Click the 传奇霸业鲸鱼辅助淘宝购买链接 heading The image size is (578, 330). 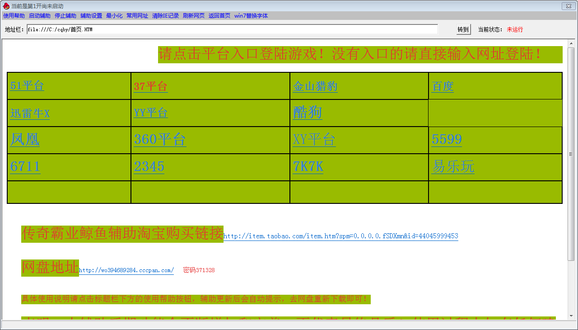coord(122,234)
